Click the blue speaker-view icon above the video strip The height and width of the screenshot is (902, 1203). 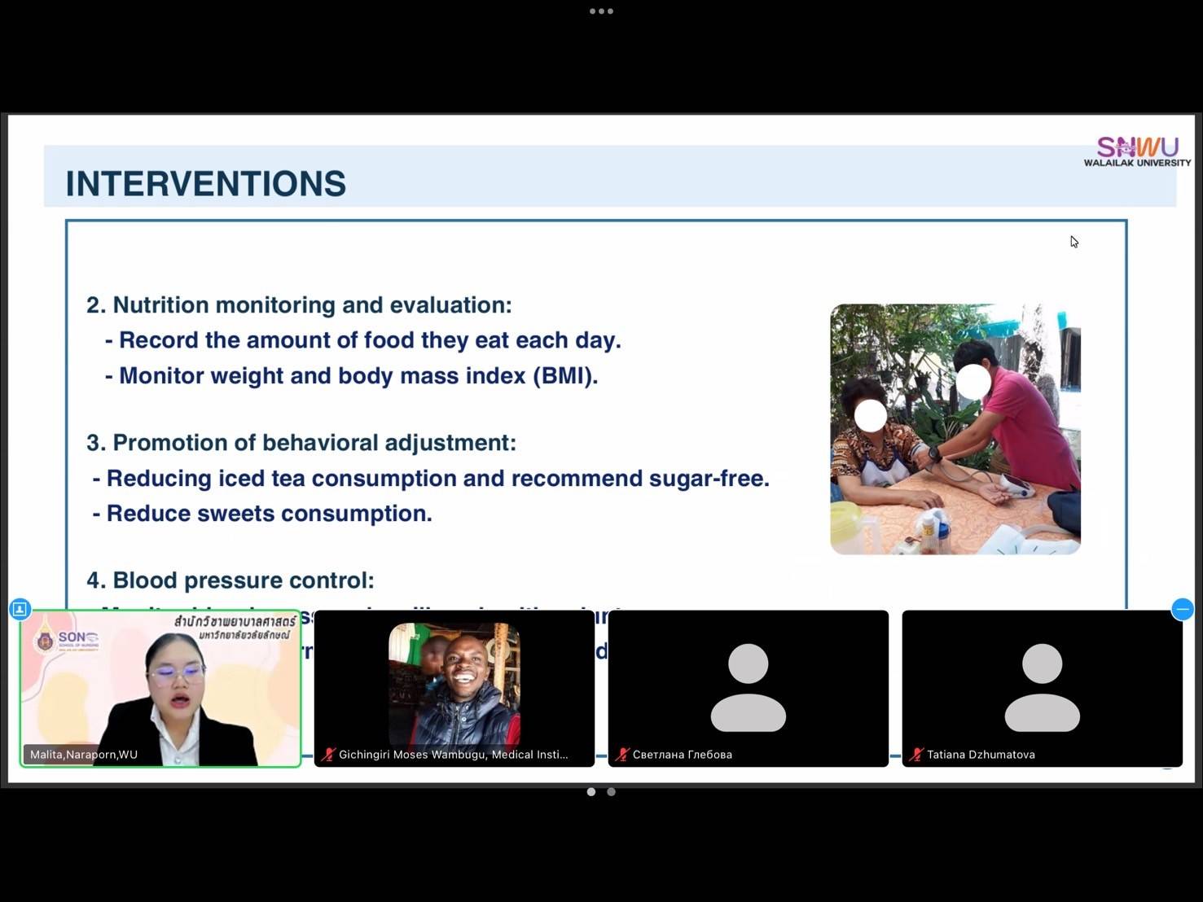click(x=20, y=609)
